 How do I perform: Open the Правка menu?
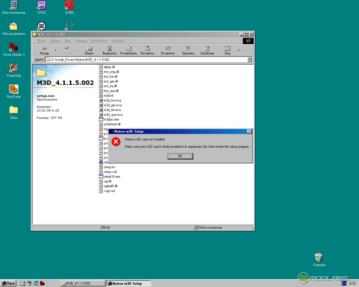[x=55, y=41]
